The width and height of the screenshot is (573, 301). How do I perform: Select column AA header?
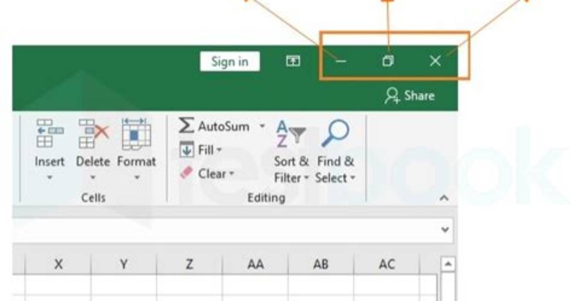tap(255, 264)
